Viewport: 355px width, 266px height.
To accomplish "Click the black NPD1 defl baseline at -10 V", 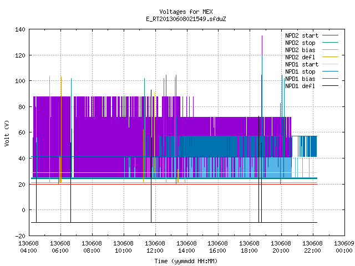I will pyautogui.click(x=174, y=223).
